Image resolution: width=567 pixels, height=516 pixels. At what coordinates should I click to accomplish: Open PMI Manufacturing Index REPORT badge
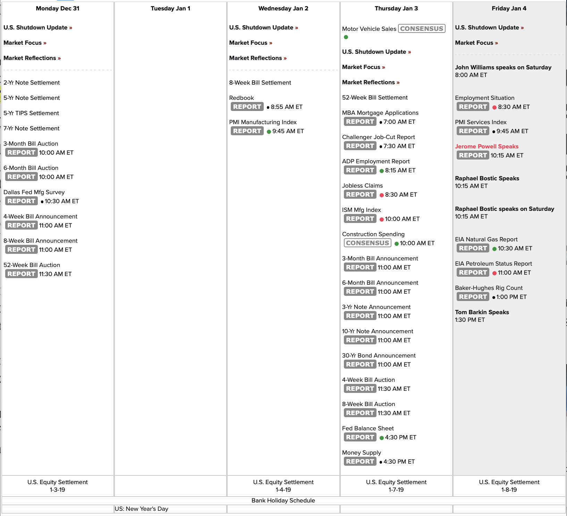[x=247, y=131]
